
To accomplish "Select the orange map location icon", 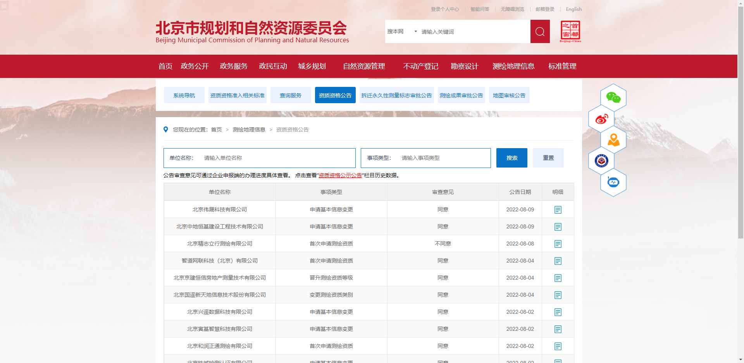I will 614,140.
